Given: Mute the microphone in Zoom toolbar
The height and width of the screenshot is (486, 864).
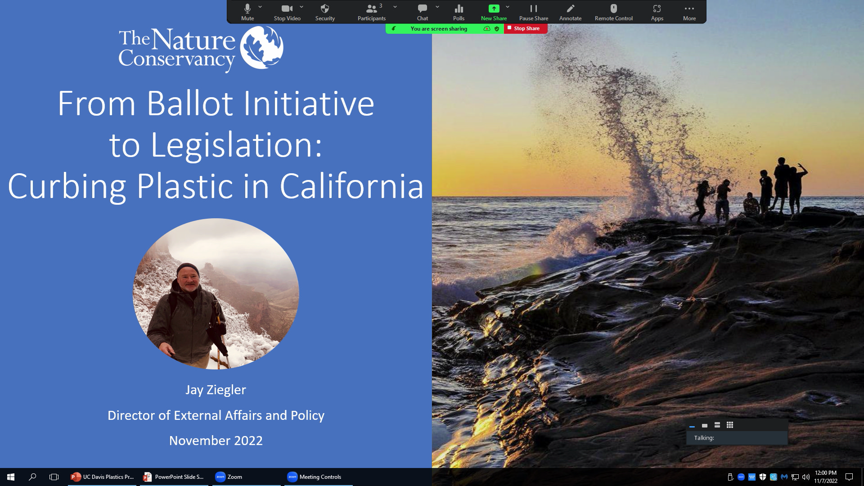Looking at the screenshot, I should [247, 12].
